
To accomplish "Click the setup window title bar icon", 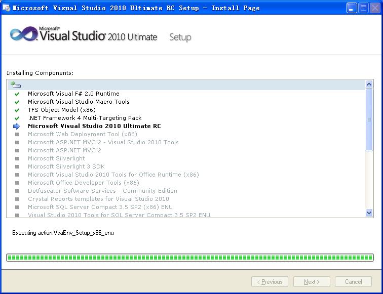I will [x=7, y=8].
